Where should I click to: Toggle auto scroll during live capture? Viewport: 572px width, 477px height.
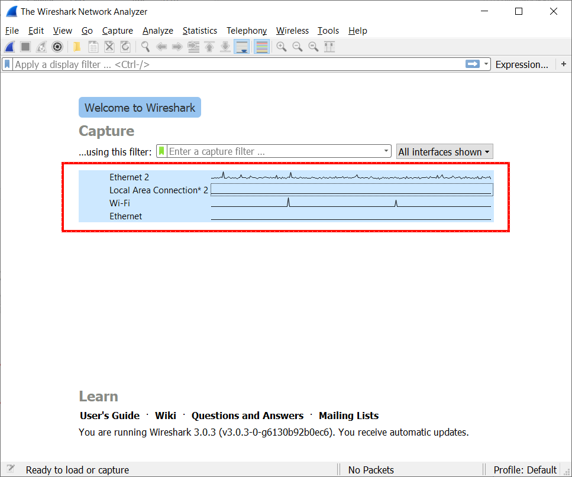[241, 47]
